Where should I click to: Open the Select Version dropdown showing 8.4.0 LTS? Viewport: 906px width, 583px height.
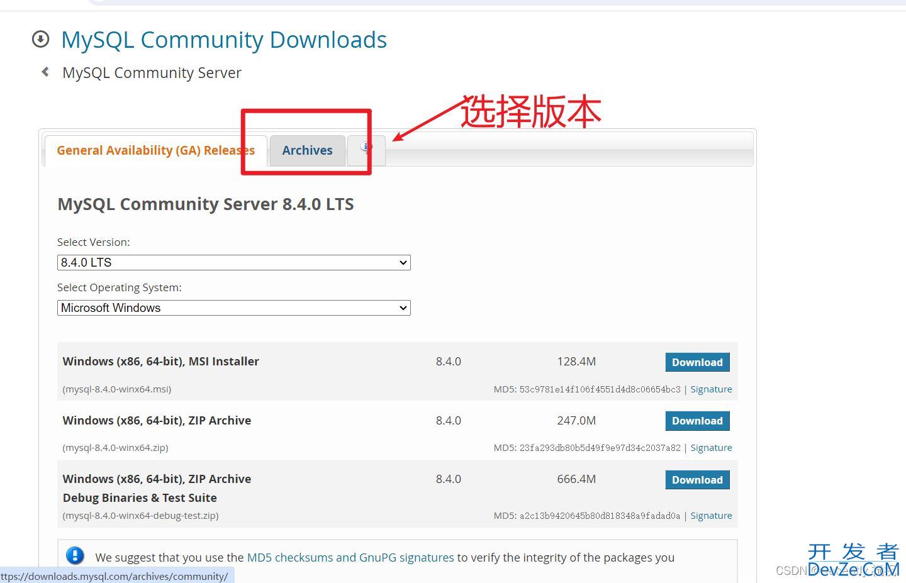pyautogui.click(x=234, y=262)
